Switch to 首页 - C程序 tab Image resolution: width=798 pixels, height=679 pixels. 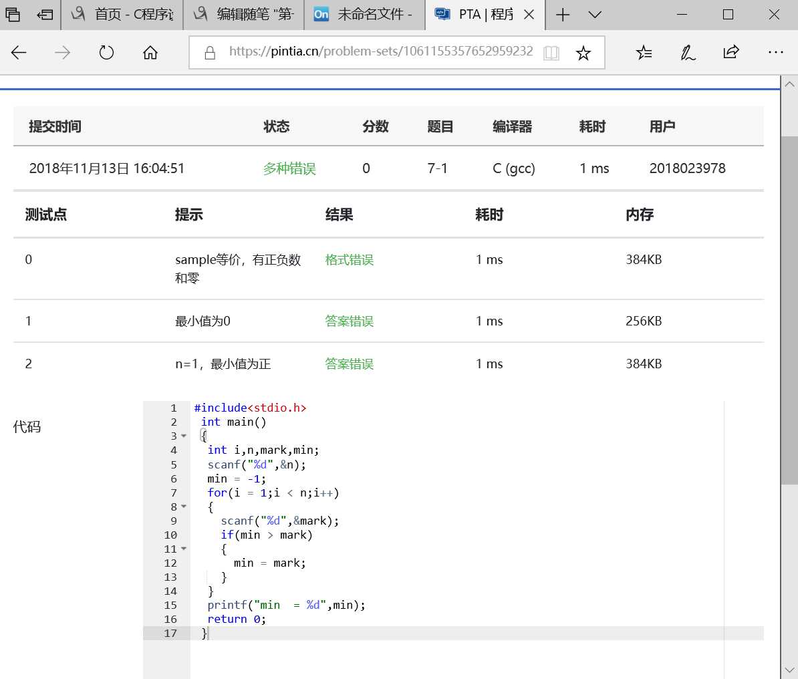pos(122,14)
